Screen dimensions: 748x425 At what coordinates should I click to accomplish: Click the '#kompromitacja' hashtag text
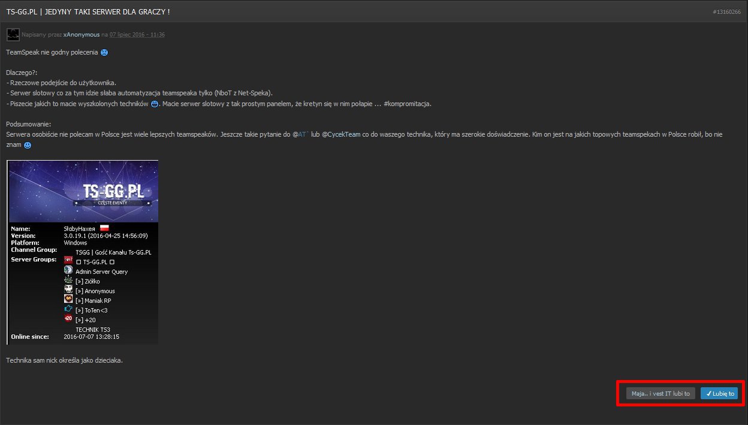click(x=407, y=104)
